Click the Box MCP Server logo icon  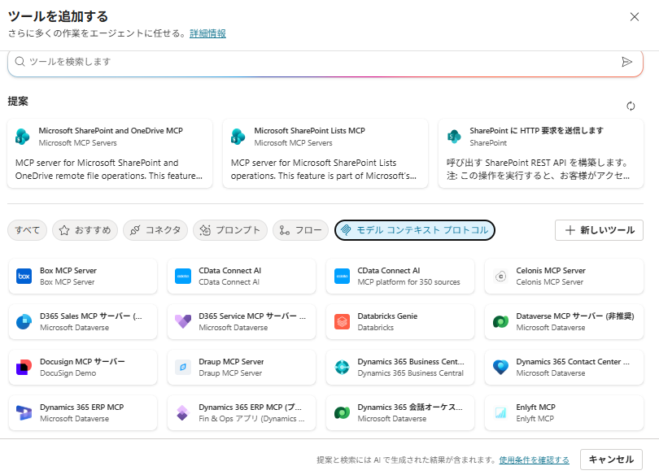pyautogui.click(x=24, y=277)
